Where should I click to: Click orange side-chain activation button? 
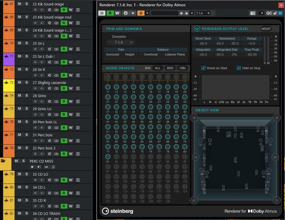141,13
